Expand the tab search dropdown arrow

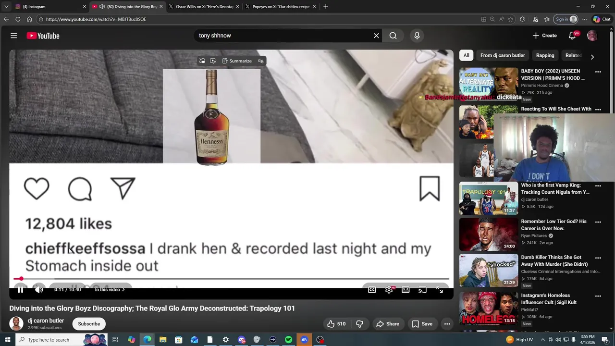[x=6, y=7]
